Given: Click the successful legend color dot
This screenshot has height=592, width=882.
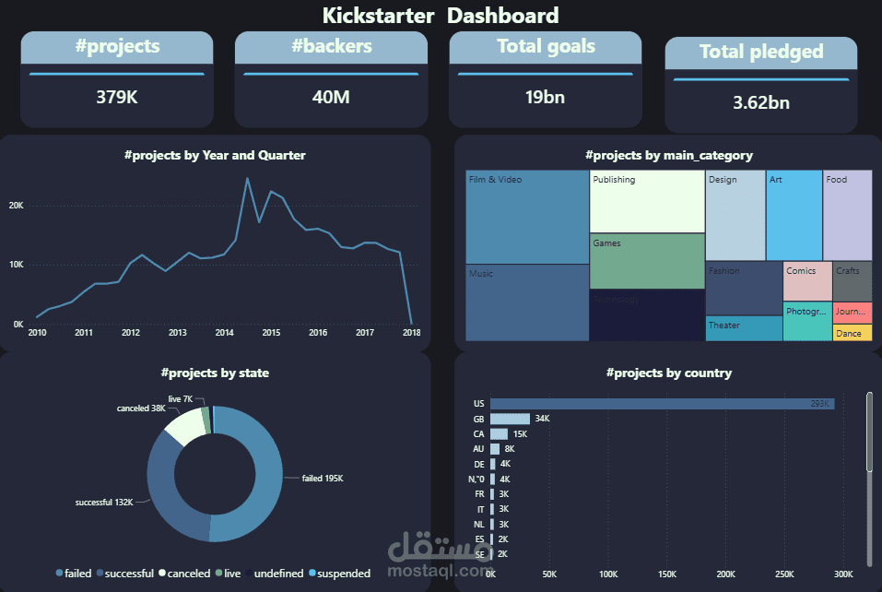Looking at the screenshot, I should pos(100,573).
